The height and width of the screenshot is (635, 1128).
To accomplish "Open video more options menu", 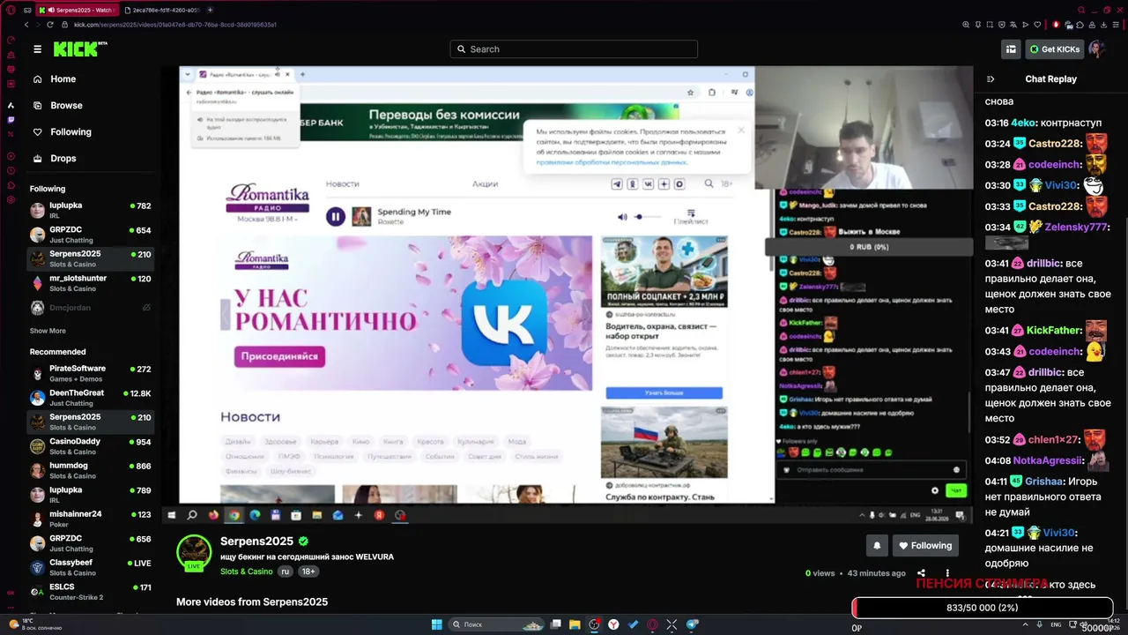I will [947, 573].
